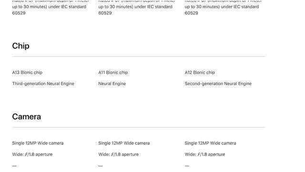Select the A13 Bionic chip text
This screenshot has width=305, height=172.
(x=27, y=72)
